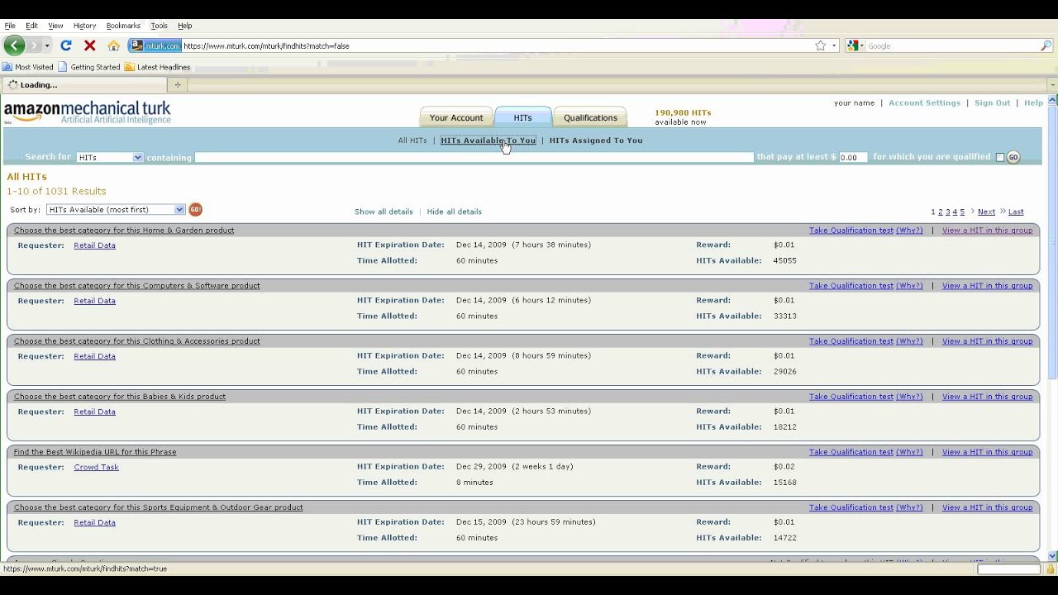The height and width of the screenshot is (595, 1058).
Task: Click Retail Data requester for Home & Garden HIT
Action: click(94, 245)
